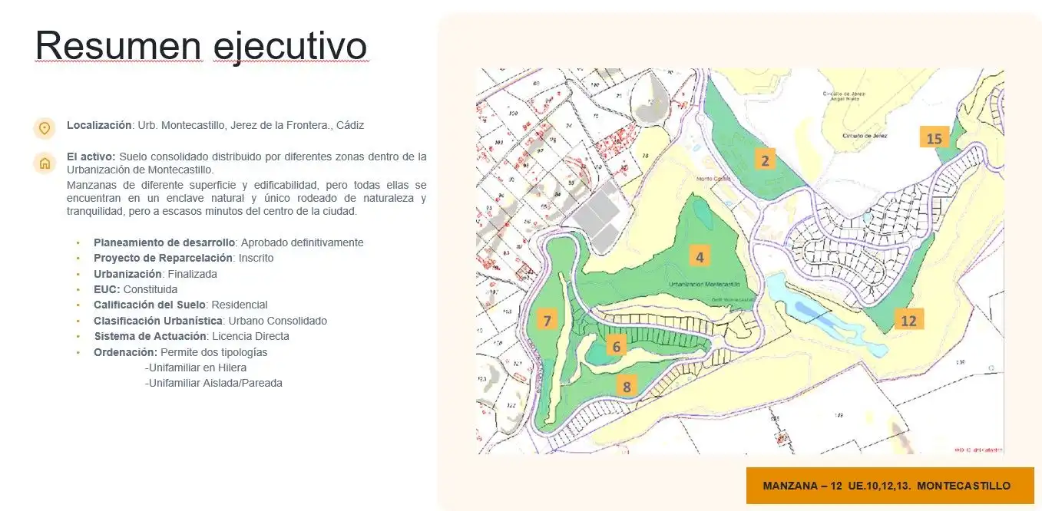Click parcel label 12 on the map

tap(908, 320)
